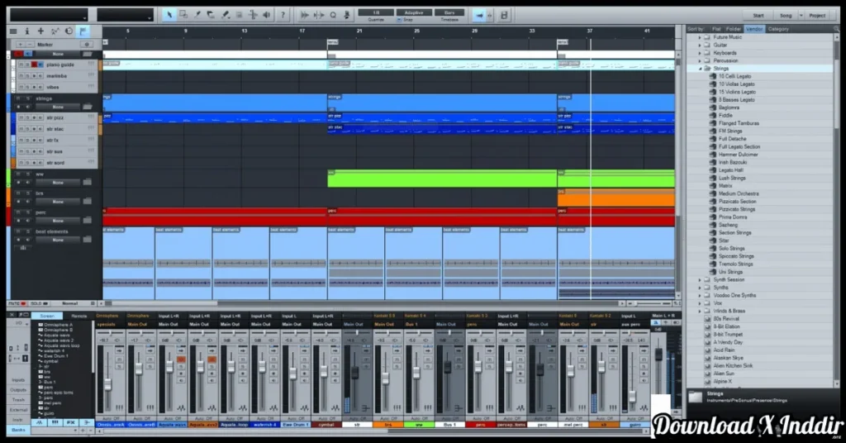Select the Lush Strings preset
The height and width of the screenshot is (443, 846).
coord(732,178)
